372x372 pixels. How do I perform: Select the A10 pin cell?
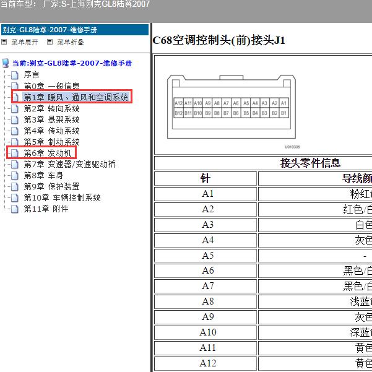point(205,332)
